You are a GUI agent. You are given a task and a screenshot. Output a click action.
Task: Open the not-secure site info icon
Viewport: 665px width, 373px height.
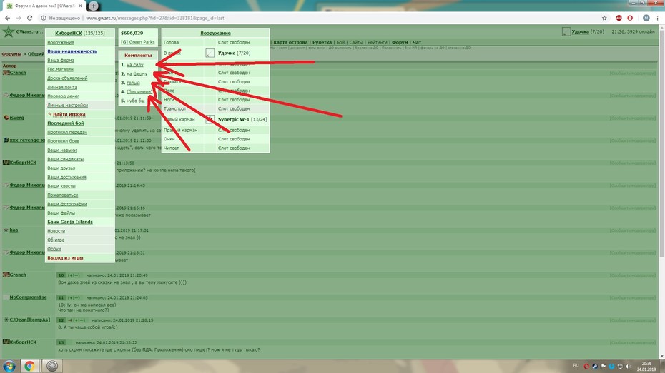(43, 18)
